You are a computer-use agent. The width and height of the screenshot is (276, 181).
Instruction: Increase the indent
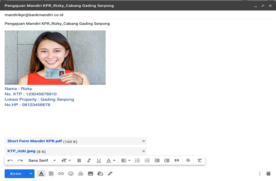click(x=167, y=161)
